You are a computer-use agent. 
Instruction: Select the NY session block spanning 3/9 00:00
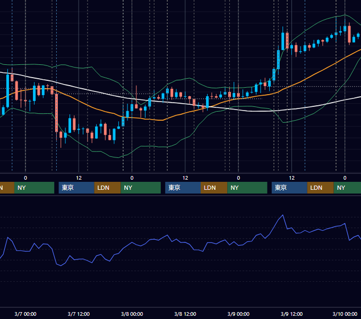pyautogui.click(x=247, y=188)
